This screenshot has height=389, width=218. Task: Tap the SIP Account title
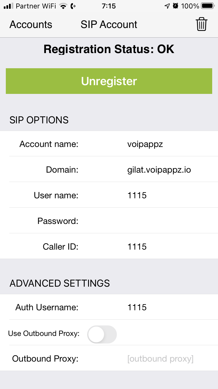pos(109,24)
